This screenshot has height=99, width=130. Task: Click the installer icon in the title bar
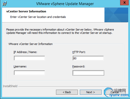pos(5,4)
